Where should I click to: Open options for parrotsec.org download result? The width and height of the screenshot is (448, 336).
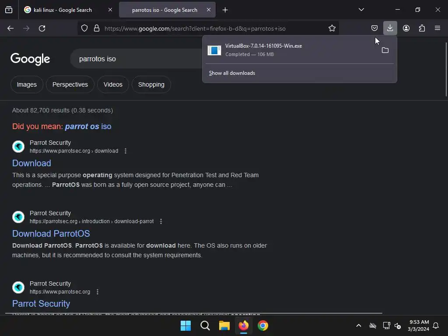[x=126, y=151]
